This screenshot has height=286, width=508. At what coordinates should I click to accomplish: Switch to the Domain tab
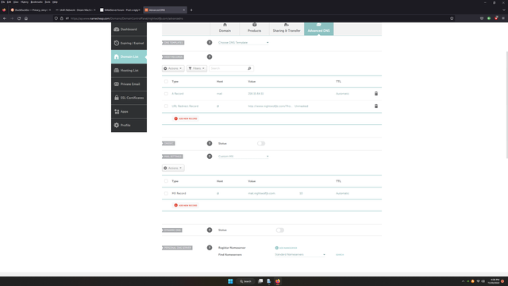pyautogui.click(x=225, y=29)
